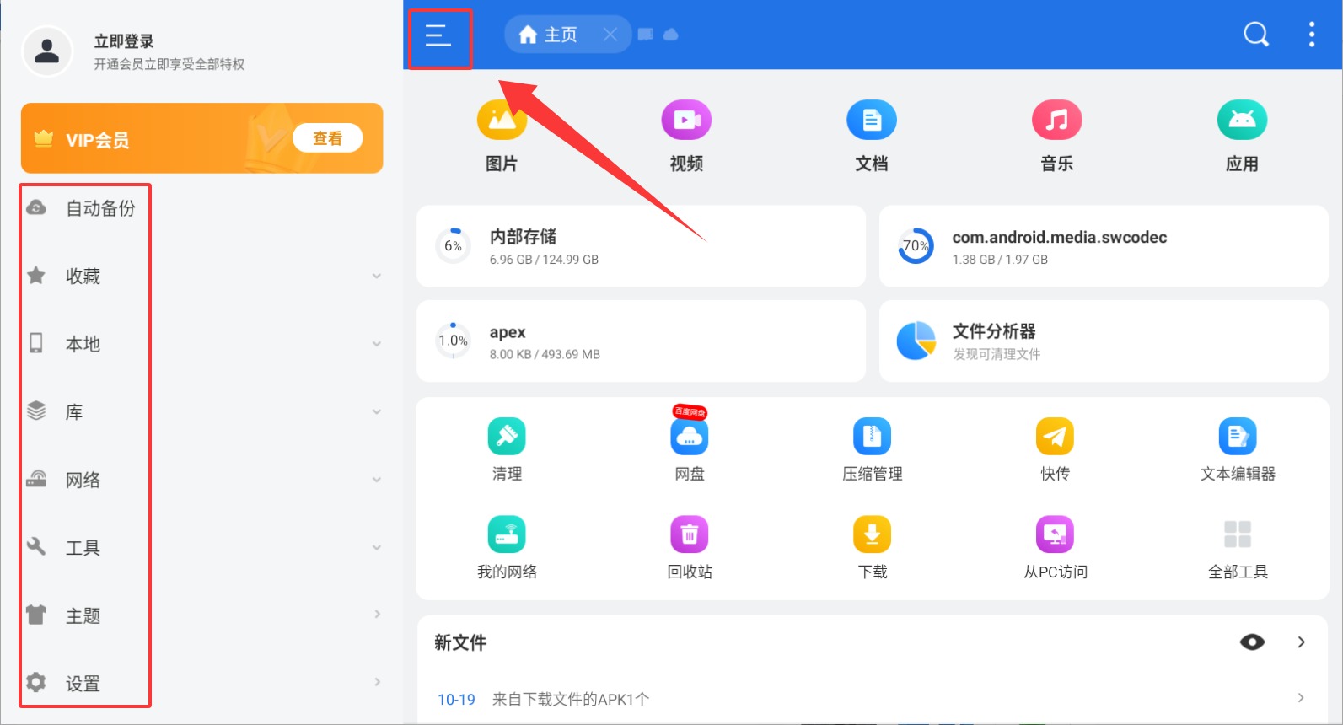
Task: Open the 快传 quick transfer tool
Action: (x=1055, y=438)
